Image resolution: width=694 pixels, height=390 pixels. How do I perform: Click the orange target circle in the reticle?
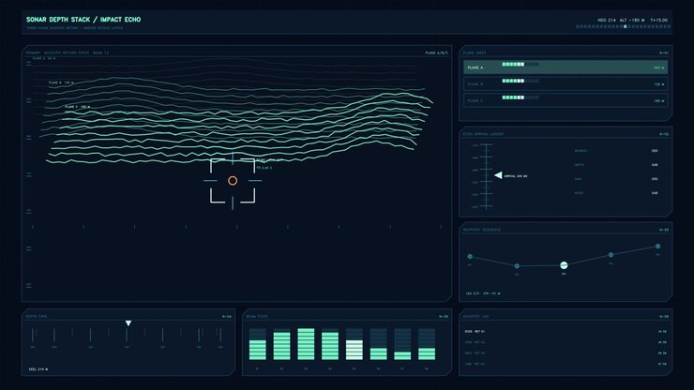(233, 181)
